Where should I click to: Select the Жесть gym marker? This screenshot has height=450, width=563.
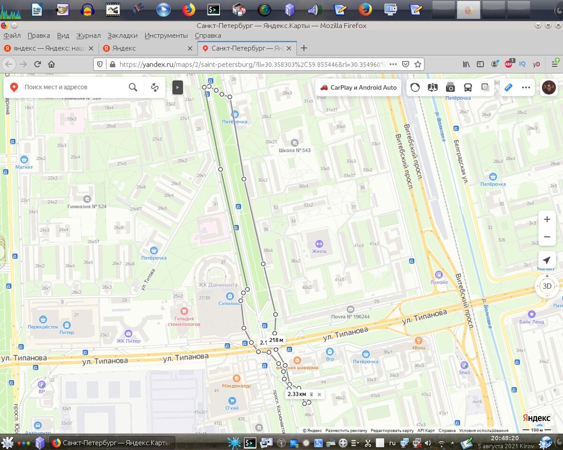(319, 244)
